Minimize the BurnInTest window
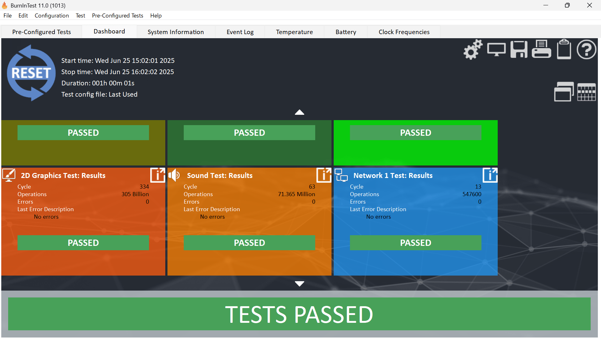The width and height of the screenshot is (601, 340). [546, 5]
